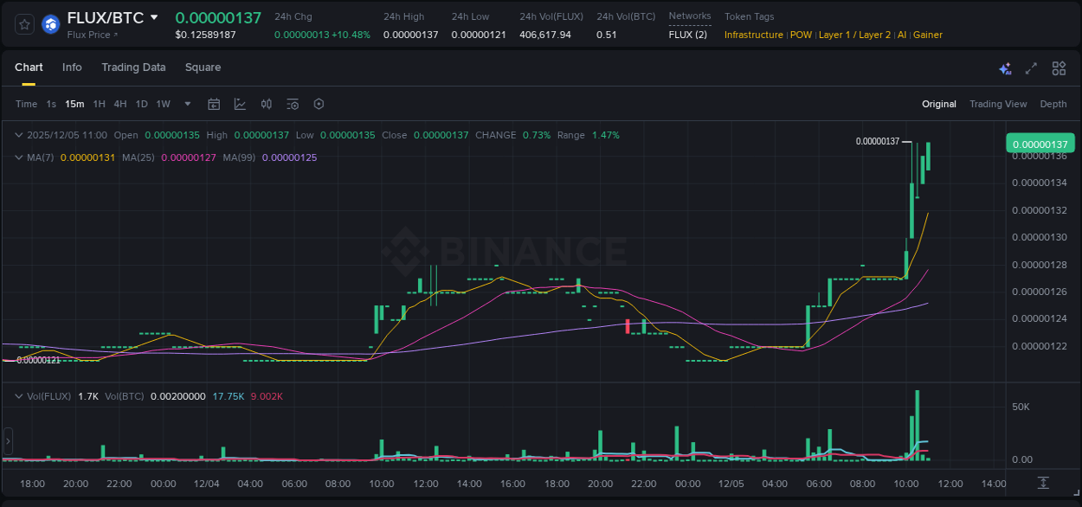Click the Flux coin logo
The width and height of the screenshot is (1082, 507).
click(49, 23)
